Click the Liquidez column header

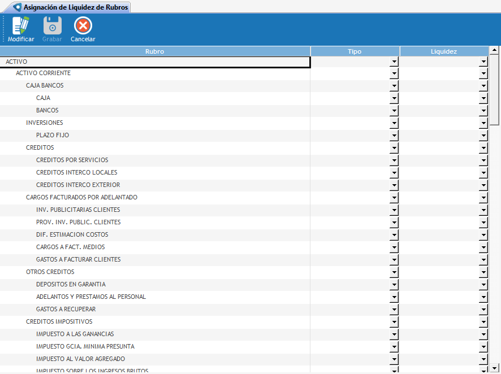[443, 51]
